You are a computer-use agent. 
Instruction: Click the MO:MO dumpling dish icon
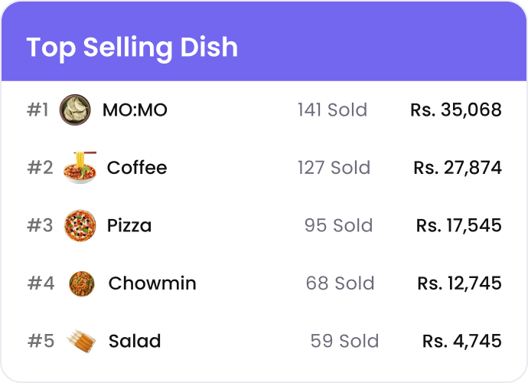click(75, 110)
